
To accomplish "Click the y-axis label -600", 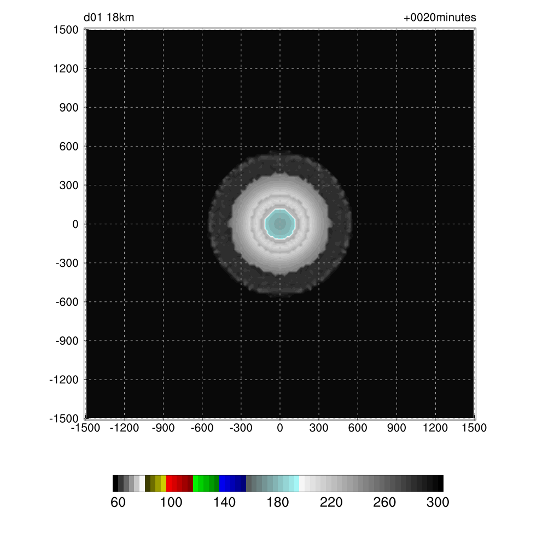I will pyautogui.click(x=67, y=302).
